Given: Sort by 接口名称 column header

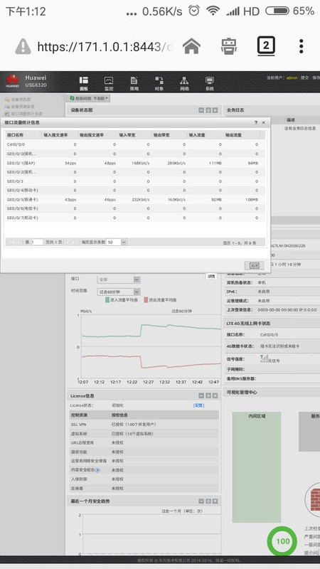Looking at the screenshot, I should click(x=23, y=135).
